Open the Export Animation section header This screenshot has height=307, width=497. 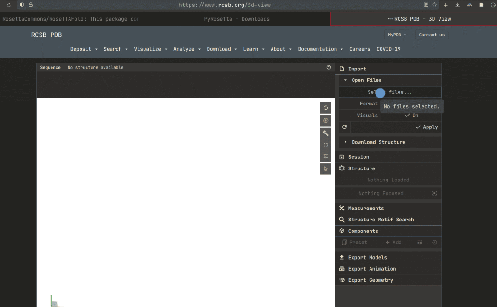coord(388,269)
